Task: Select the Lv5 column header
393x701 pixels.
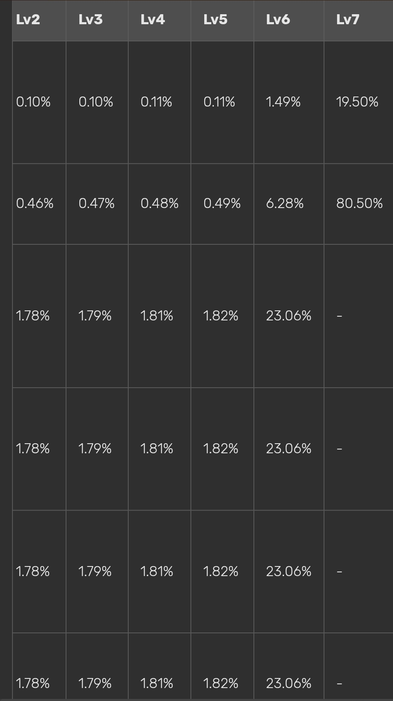Action: pyautogui.click(x=216, y=20)
